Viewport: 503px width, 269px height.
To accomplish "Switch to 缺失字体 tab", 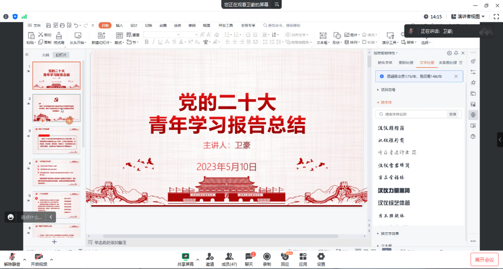I will [x=385, y=63].
